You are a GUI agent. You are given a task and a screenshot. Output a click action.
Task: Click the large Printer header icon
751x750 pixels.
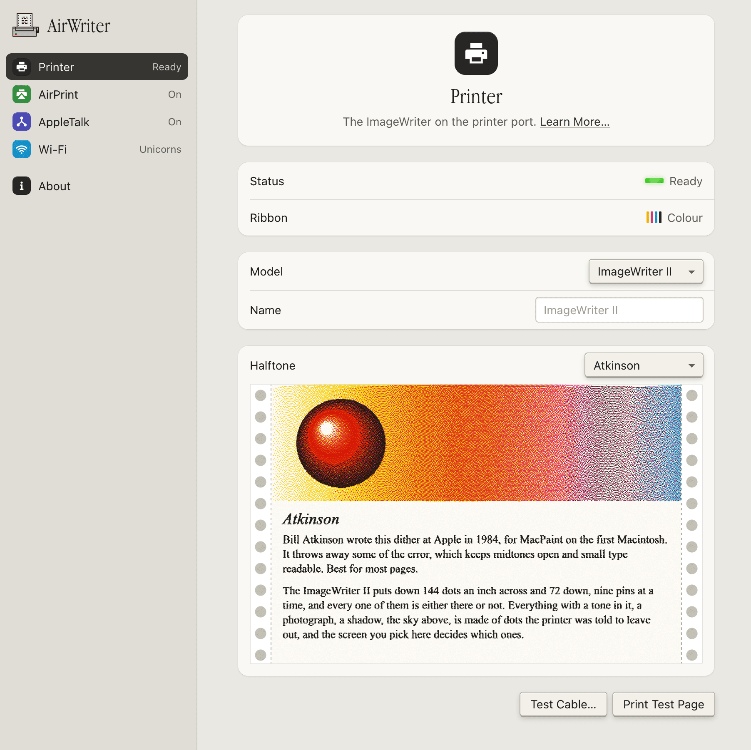click(x=476, y=53)
